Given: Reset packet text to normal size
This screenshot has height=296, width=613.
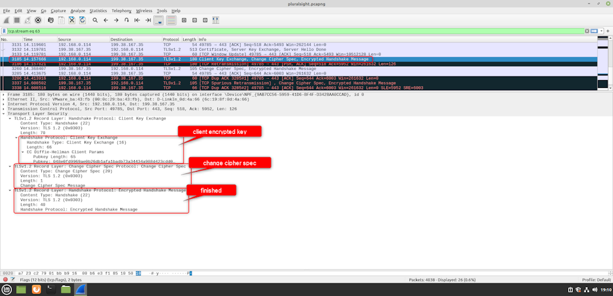Looking at the screenshot, I should coord(205,20).
